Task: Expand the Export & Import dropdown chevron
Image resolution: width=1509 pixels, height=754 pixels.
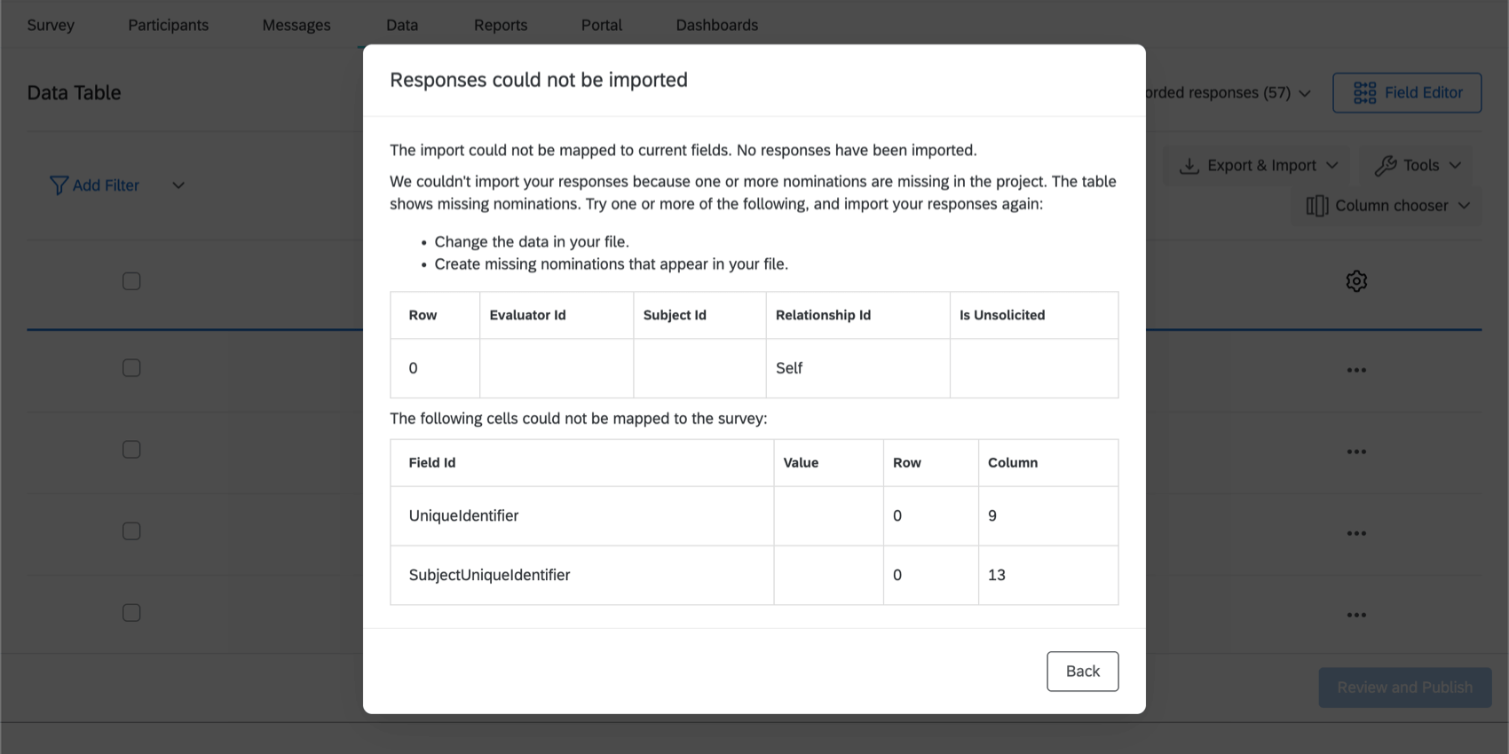Action: click(x=1331, y=165)
